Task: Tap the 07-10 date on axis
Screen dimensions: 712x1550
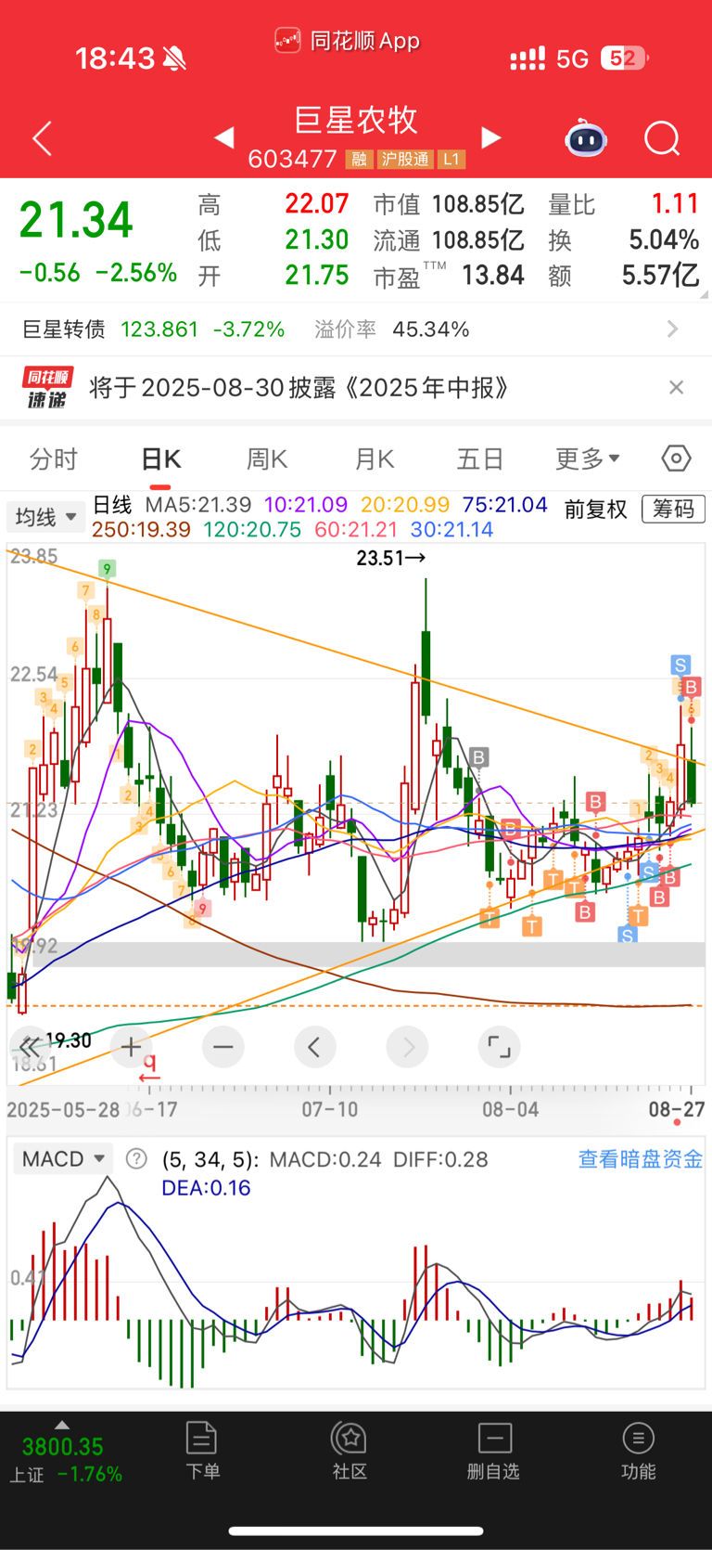Action: (330, 1109)
